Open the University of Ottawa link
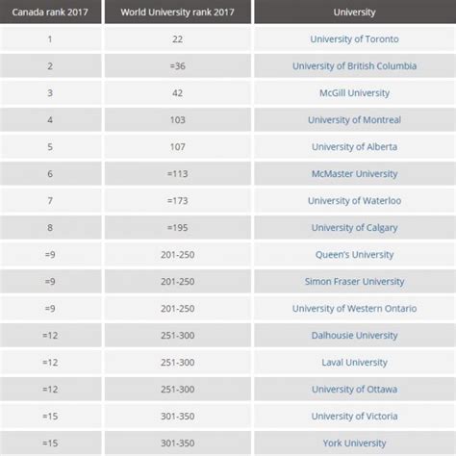 (354, 390)
